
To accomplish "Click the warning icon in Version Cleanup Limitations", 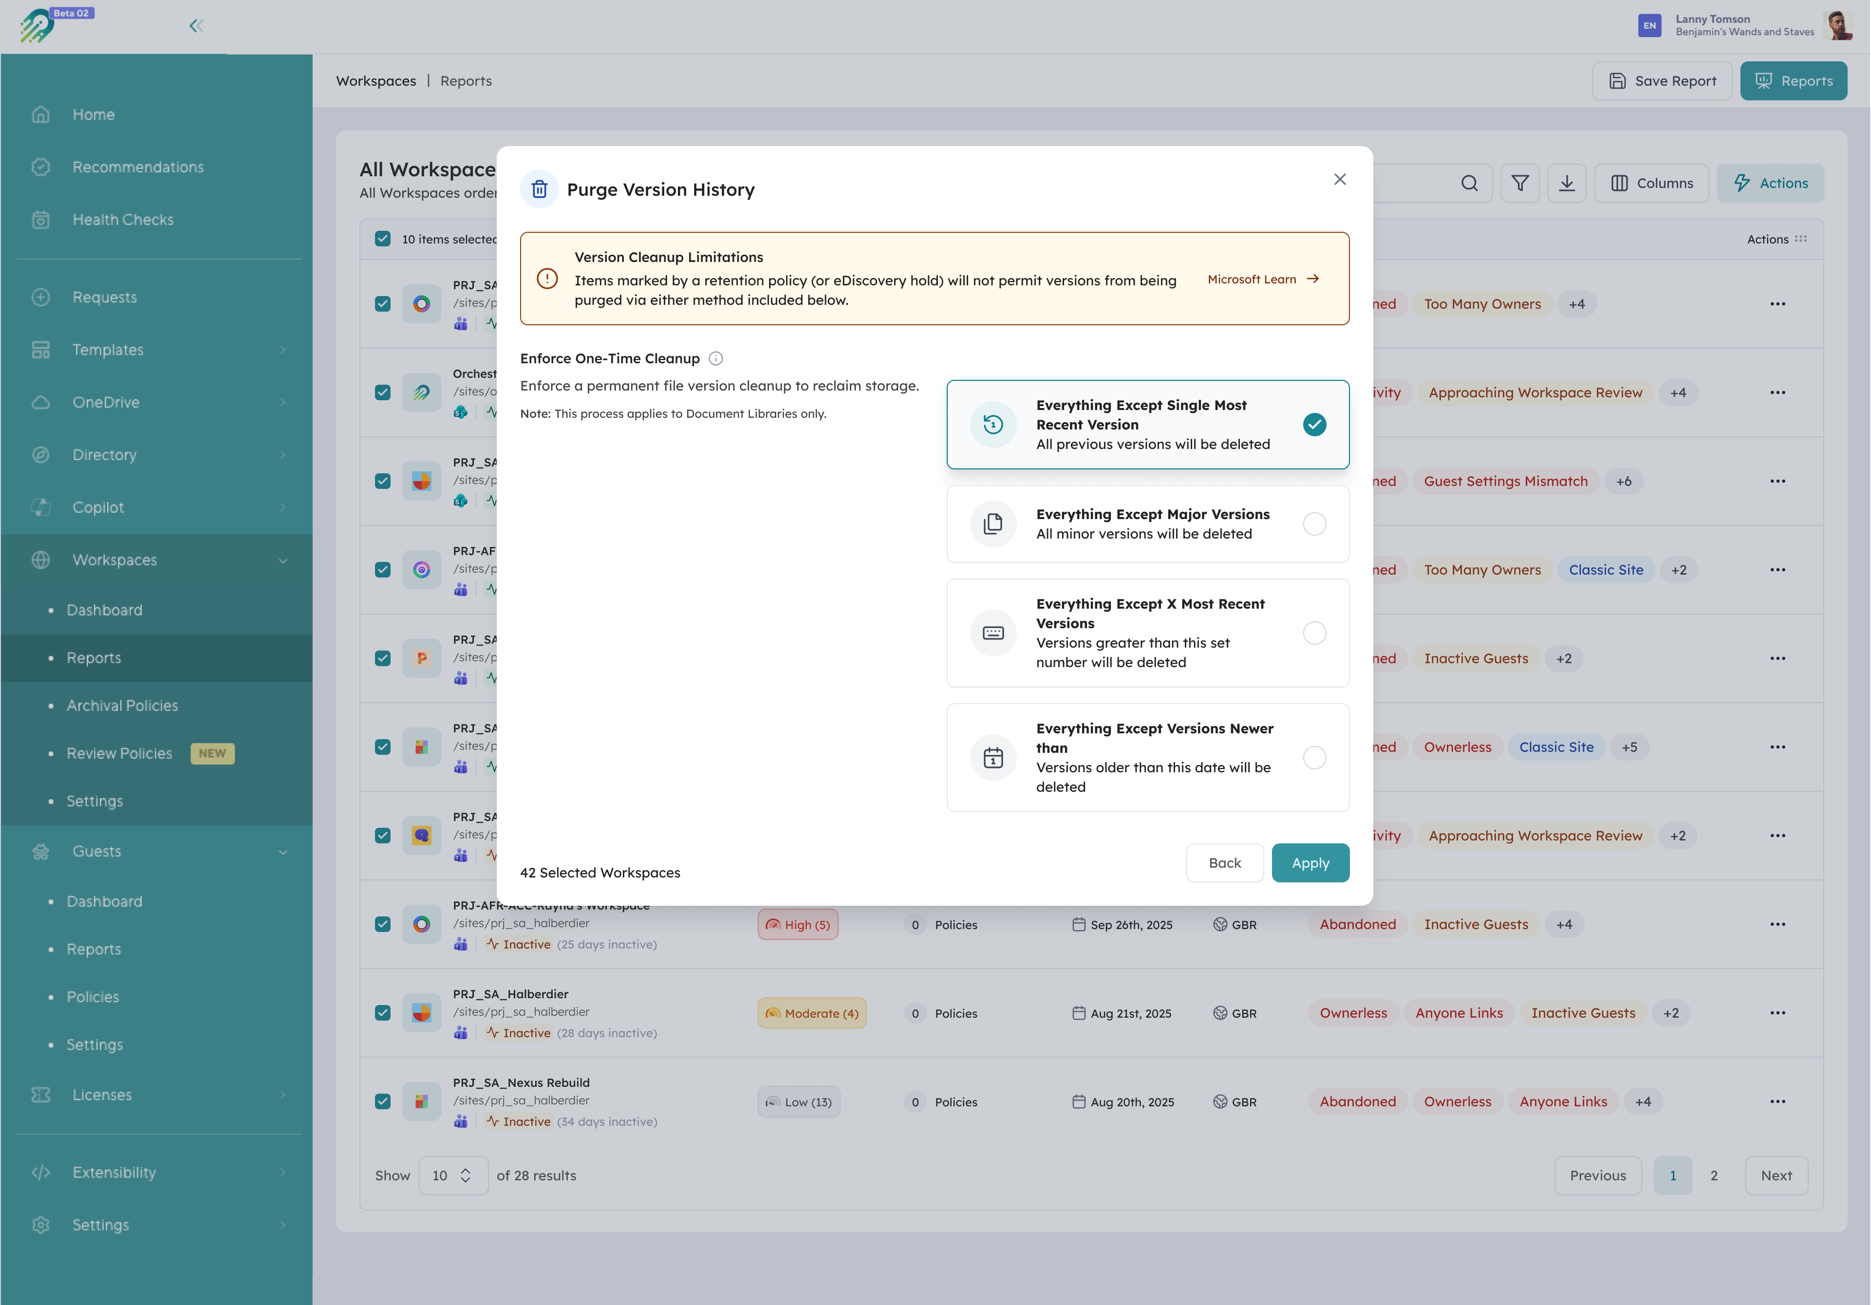I will click(547, 279).
